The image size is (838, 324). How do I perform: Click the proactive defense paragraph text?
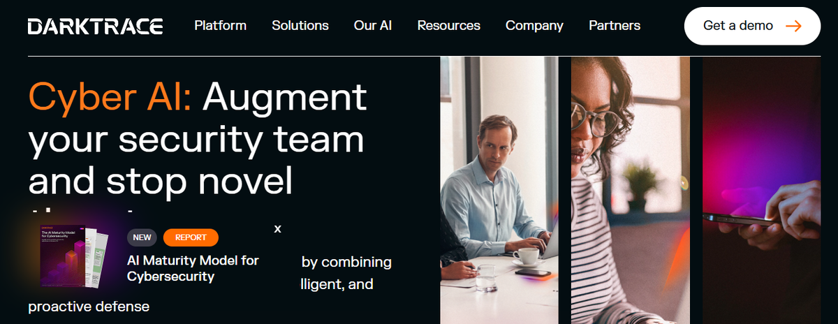click(89, 307)
